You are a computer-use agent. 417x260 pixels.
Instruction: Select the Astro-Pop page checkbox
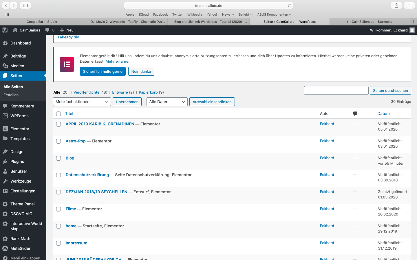tap(58, 141)
